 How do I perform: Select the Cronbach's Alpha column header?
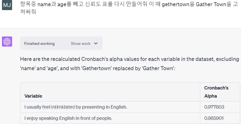coord(216,92)
